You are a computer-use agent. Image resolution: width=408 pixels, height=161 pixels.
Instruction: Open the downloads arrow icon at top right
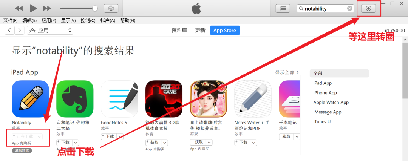point(368,8)
